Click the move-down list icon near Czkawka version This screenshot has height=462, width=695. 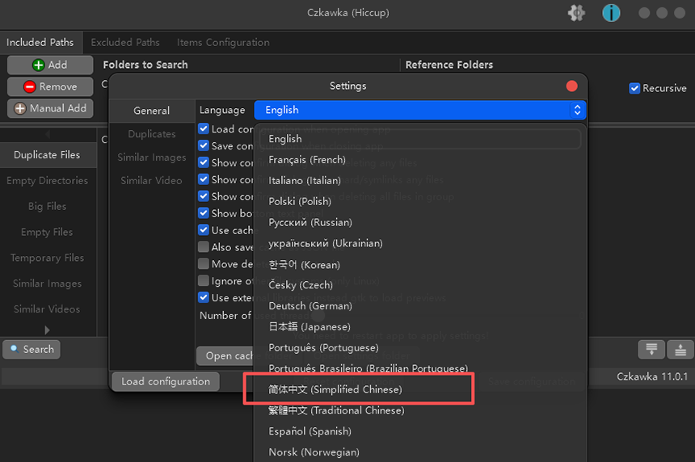point(651,350)
